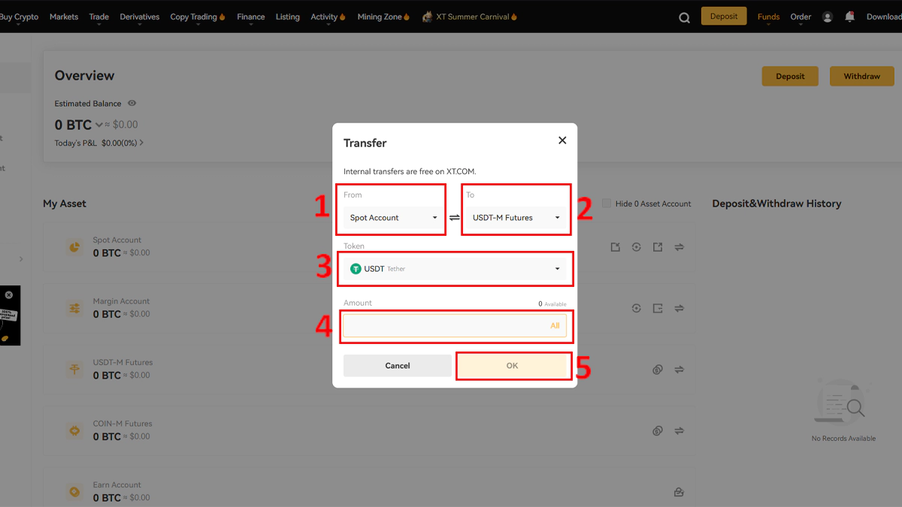Click the USDT-M Futures account icon
This screenshot has width=902, height=507.
coord(74,370)
